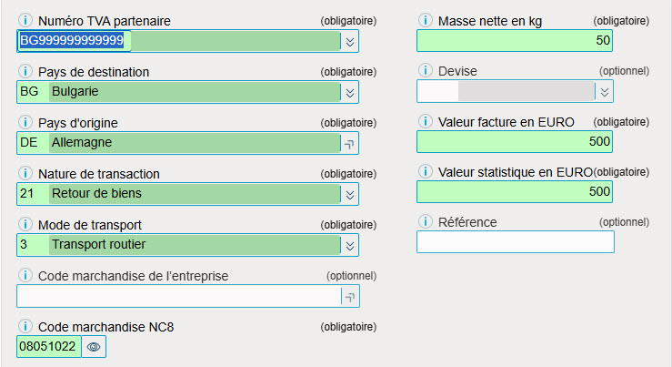This screenshot has width=672, height=367.
Task: Click info icon next to Devise
Action: click(426, 70)
